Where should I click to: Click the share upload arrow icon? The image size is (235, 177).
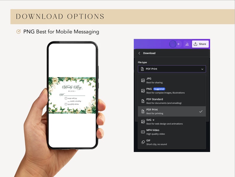195,44
